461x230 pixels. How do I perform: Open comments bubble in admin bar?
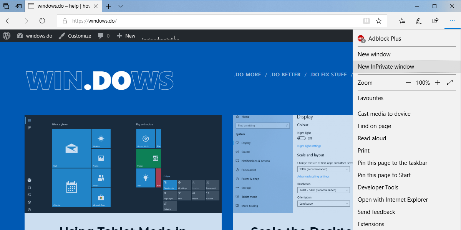pos(104,36)
